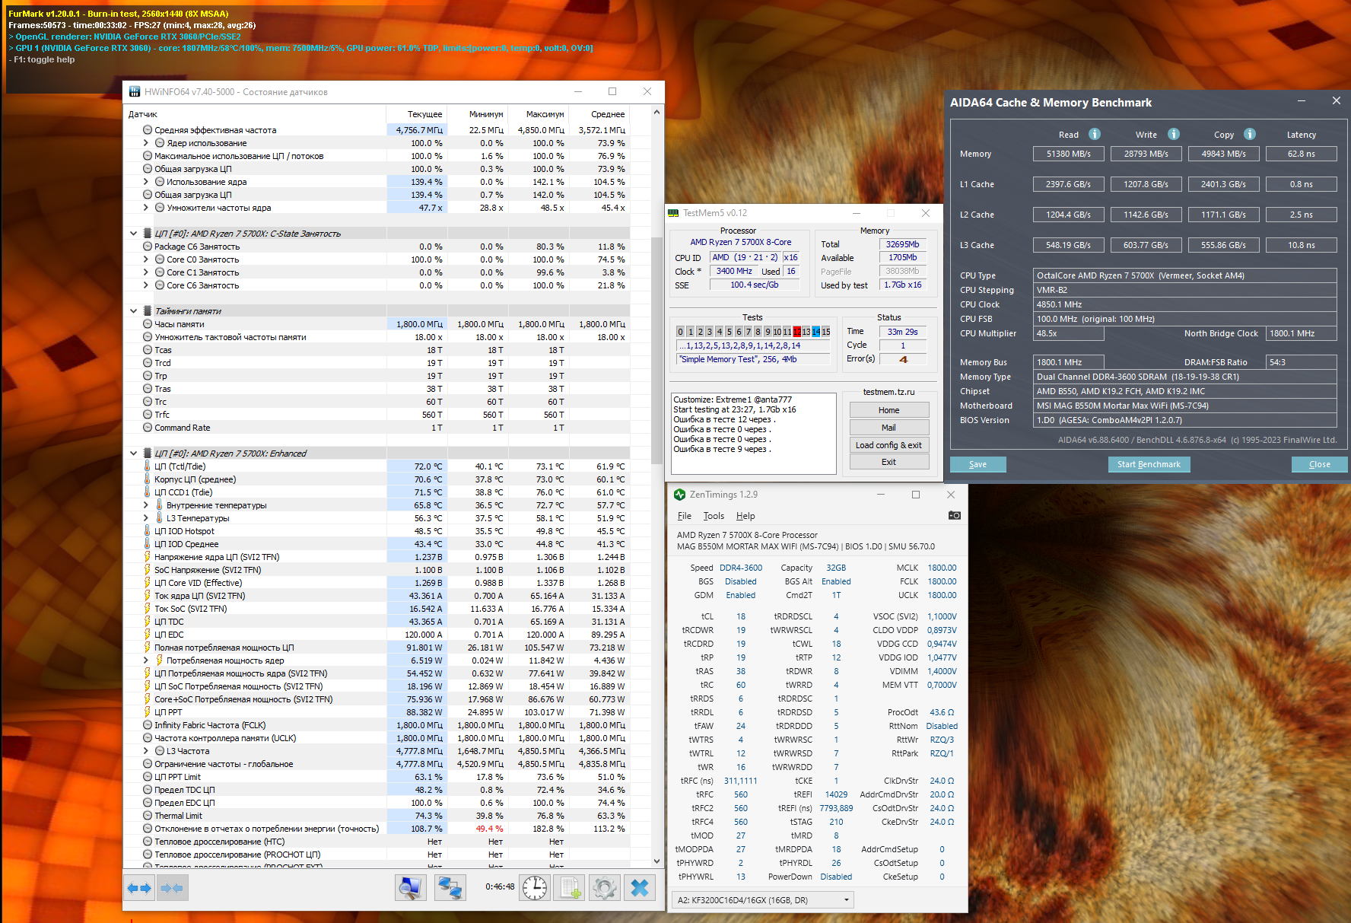Image resolution: width=1351 pixels, height=923 pixels.
Task: Click the Memory Latency 62.8 ns field
Action: [x=1301, y=154]
